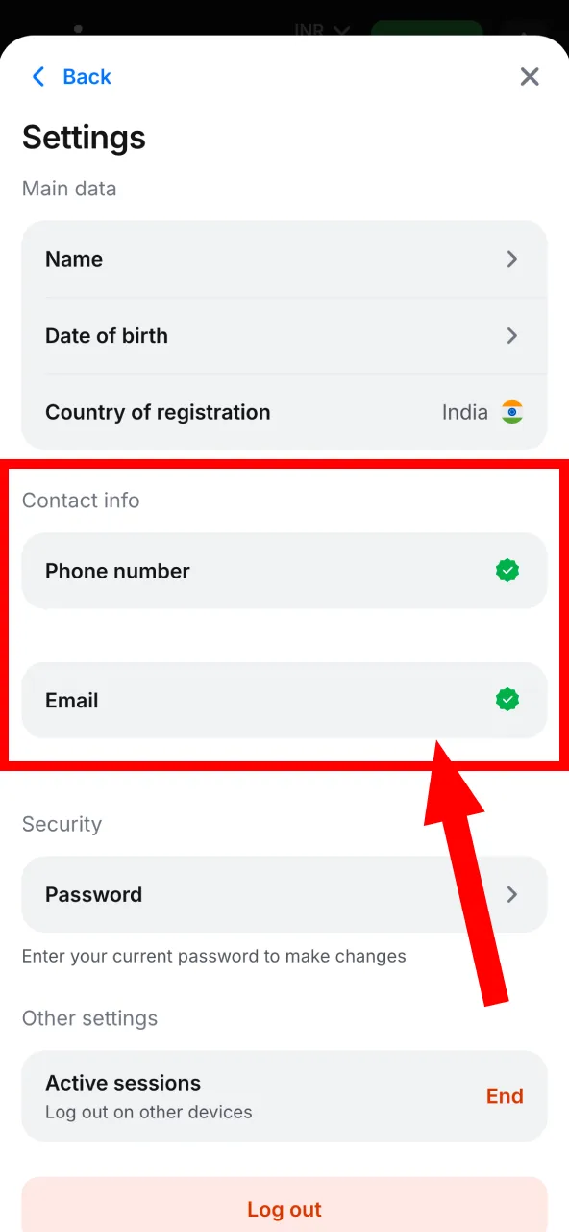Click the verified badge next to Phone number
Viewport: 569px width, 1232px height.
coord(507,570)
